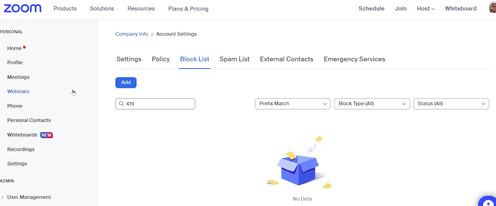
Task: Switch to the Emergency Services tab
Action: click(354, 59)
